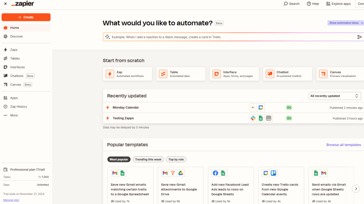
Task: Click the Zaps lightning bolt icon
Action: coord(6,50)
